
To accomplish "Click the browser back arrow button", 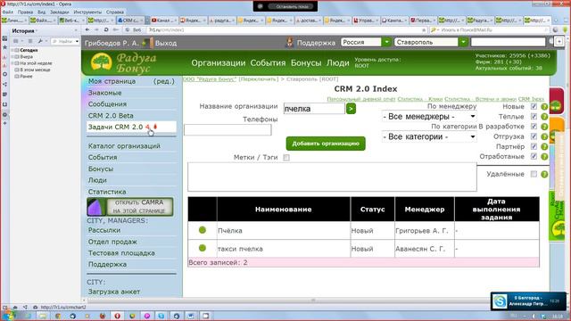I will (x=87, y=29).
